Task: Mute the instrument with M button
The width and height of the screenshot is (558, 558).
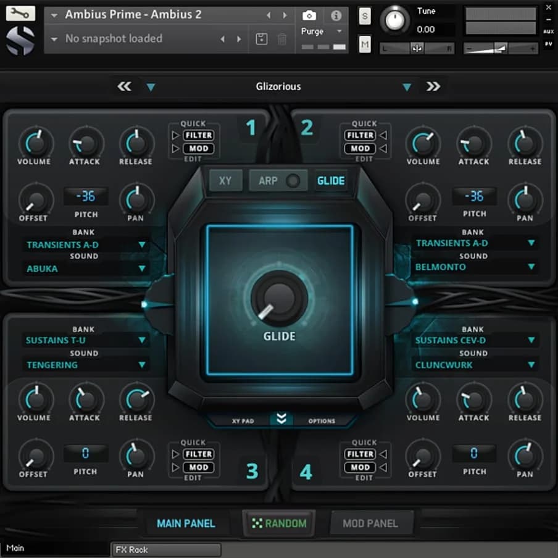Action: [x=365, y=44]
